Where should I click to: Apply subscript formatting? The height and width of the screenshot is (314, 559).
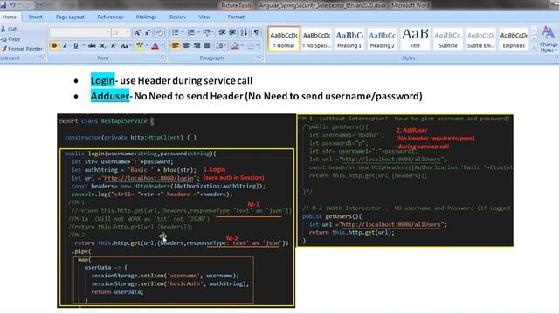pyautogui.click(x=103, y=46)
